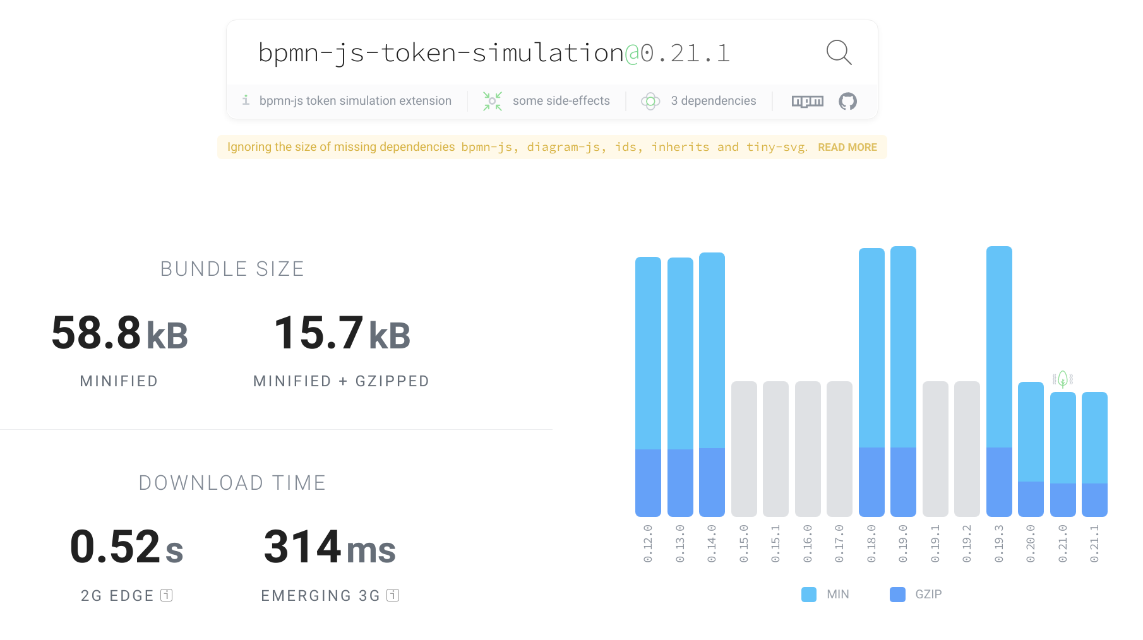Click the side-effects tree-shaking icon
This screenshot has width=1143, height=640.
(x=493, y=101)
